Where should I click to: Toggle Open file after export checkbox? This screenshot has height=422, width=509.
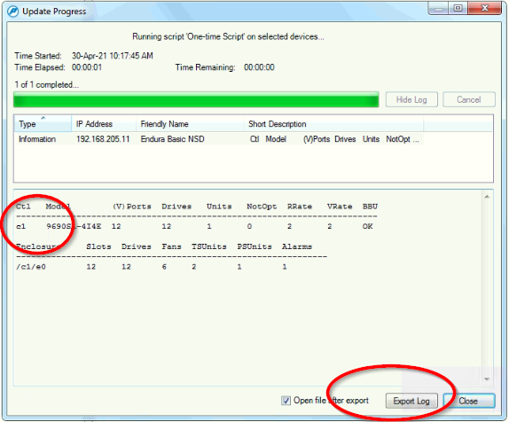(286, 401)
